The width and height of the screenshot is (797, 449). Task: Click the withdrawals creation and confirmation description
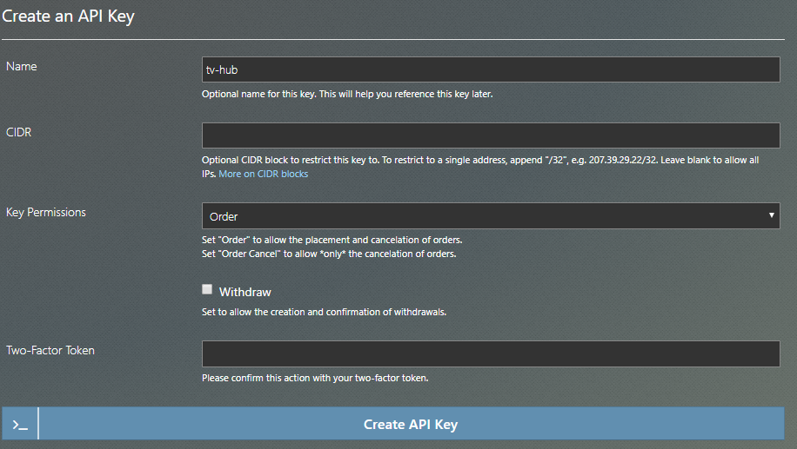324,312
